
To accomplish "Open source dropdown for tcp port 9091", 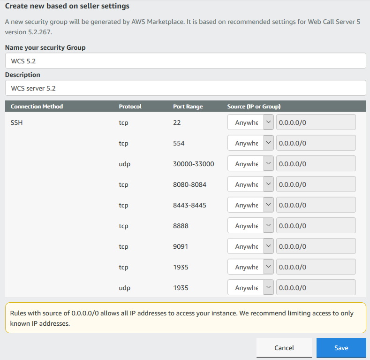I will tap(250, 246).
